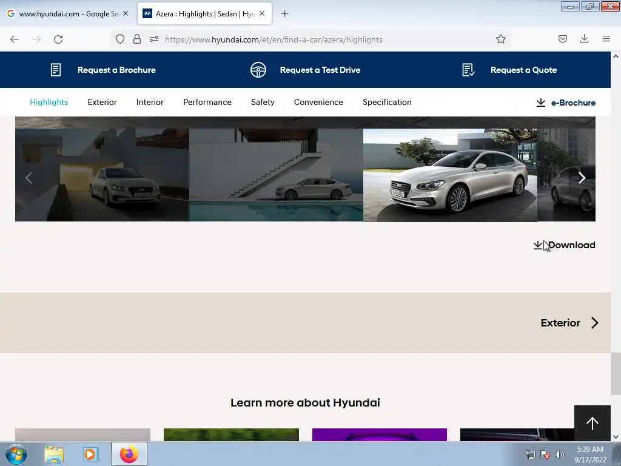621x466 pixels.
Task: Click the page vertical scrollbar thumb
Action: (x=616, y=374)
